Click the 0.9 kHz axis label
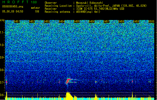 click(2, 57)
